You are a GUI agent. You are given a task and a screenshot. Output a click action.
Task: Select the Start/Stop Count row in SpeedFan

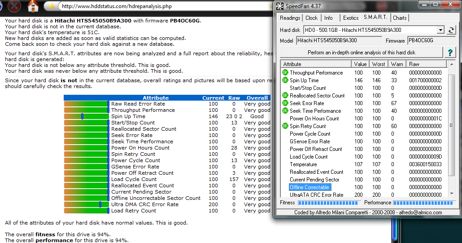click(365, 88)
